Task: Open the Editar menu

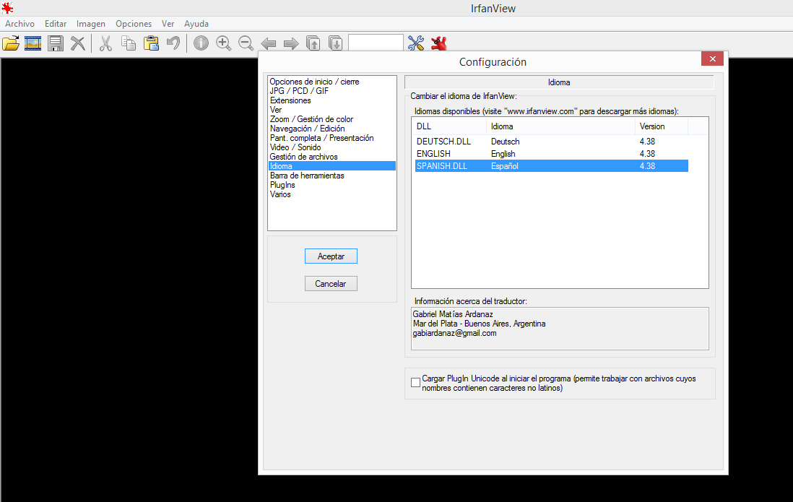Action: [56, 24]
